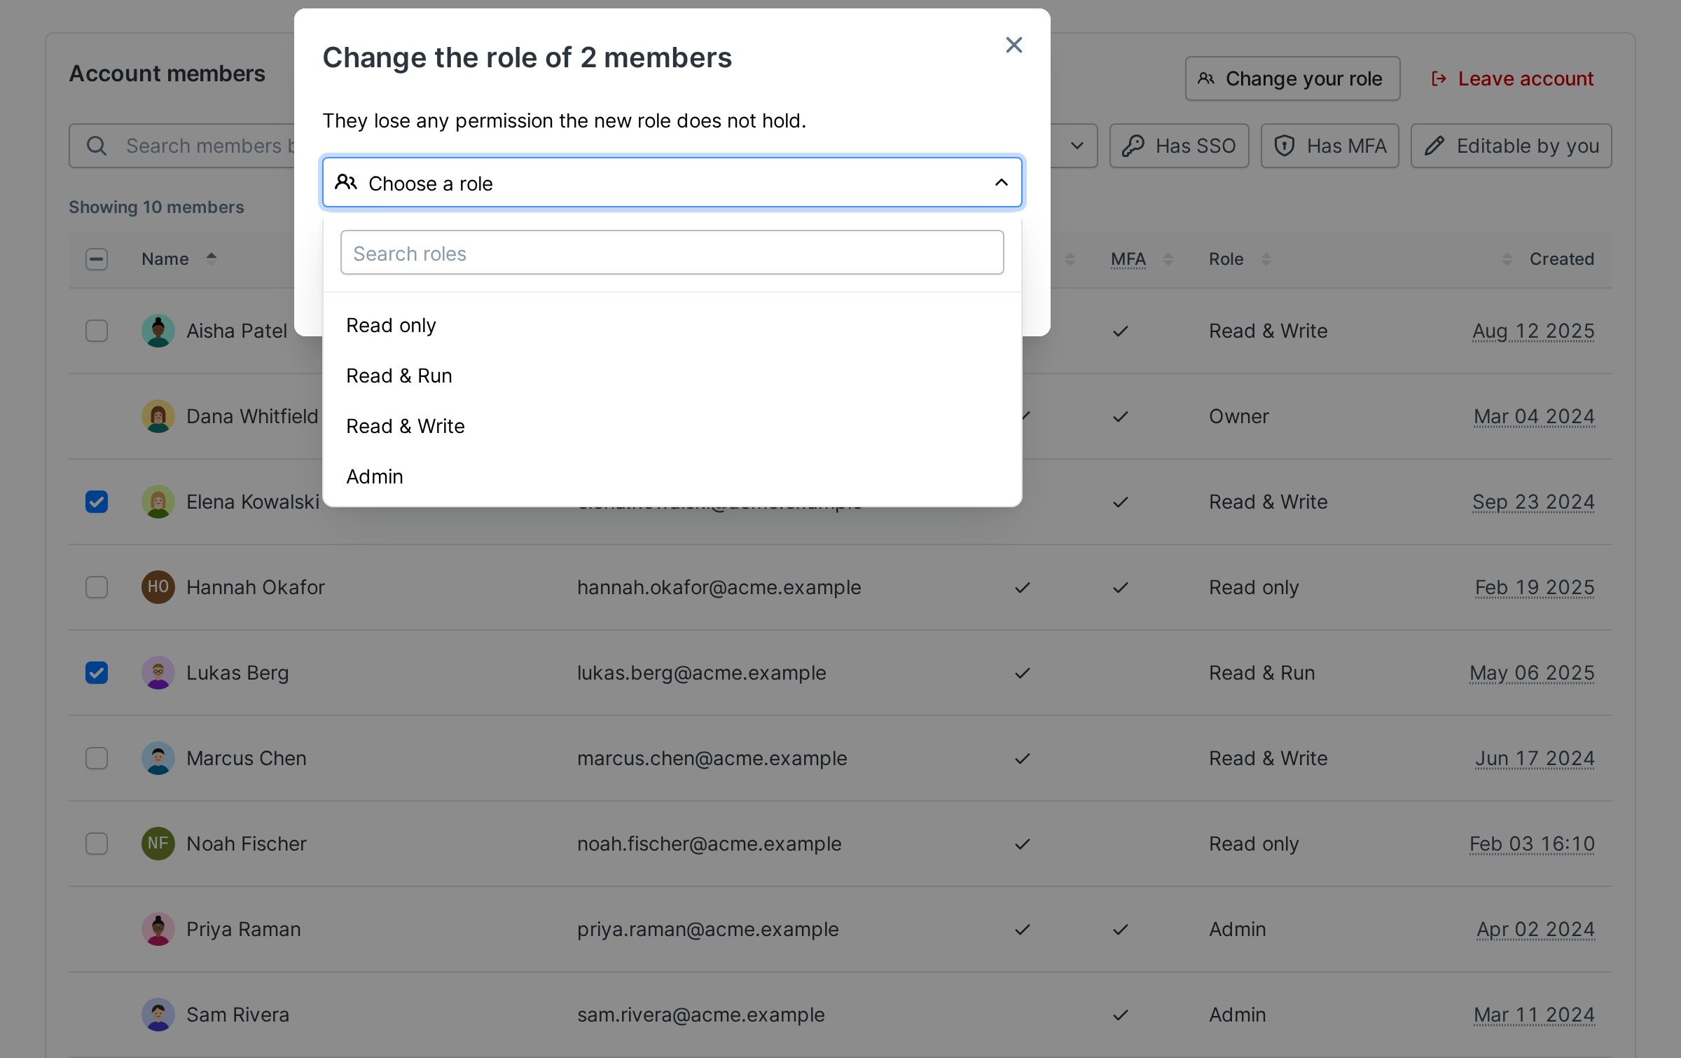Check the box for Hannah Okafor
The image size is (1681, 1058).
97,587
